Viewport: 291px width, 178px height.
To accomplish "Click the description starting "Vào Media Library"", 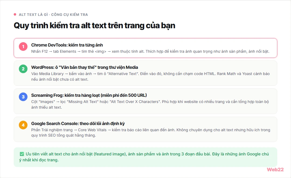I will click(151, 77).
